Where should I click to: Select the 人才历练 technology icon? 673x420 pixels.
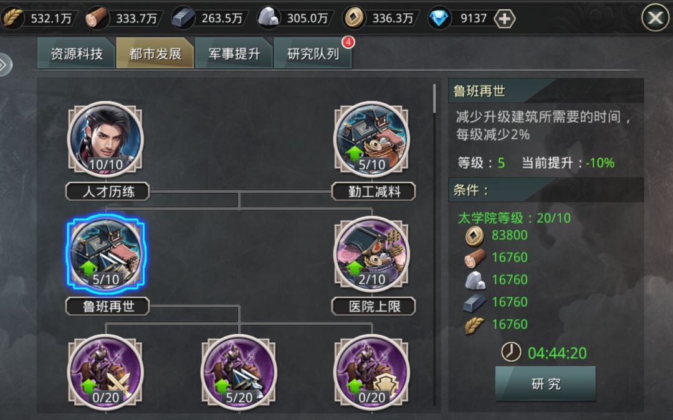105,139
